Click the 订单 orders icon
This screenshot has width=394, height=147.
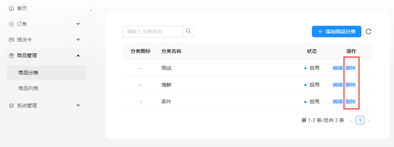pos(11,24)
